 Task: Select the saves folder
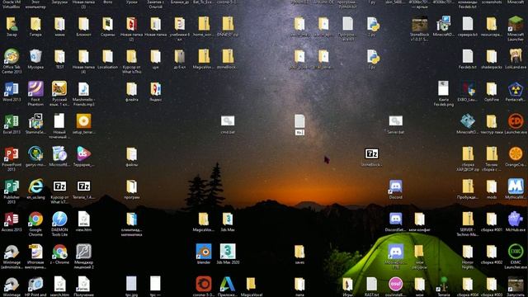tap(299, 252)
